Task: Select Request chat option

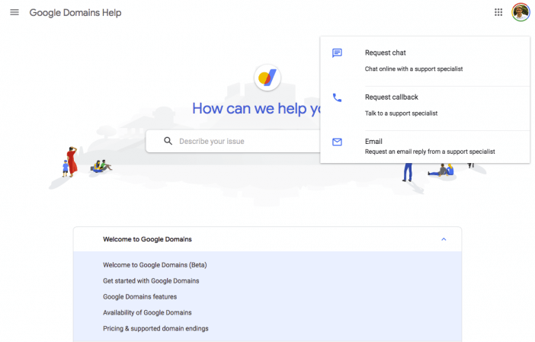Action: [x=424, y=61]
